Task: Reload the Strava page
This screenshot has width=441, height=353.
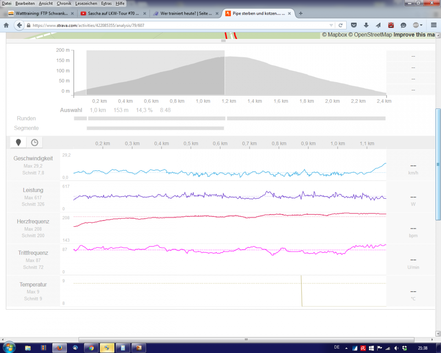Action: tap(340, 25)
